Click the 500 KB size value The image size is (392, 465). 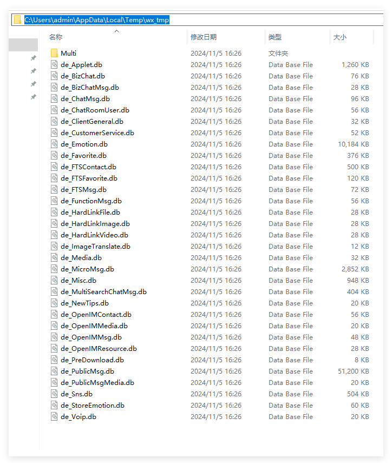tap(358, 167)
